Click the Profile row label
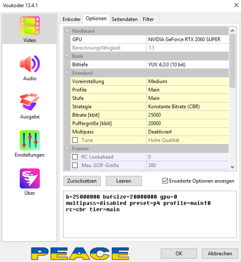Screen dimensions: 241x262 click(x=80, y=90)
